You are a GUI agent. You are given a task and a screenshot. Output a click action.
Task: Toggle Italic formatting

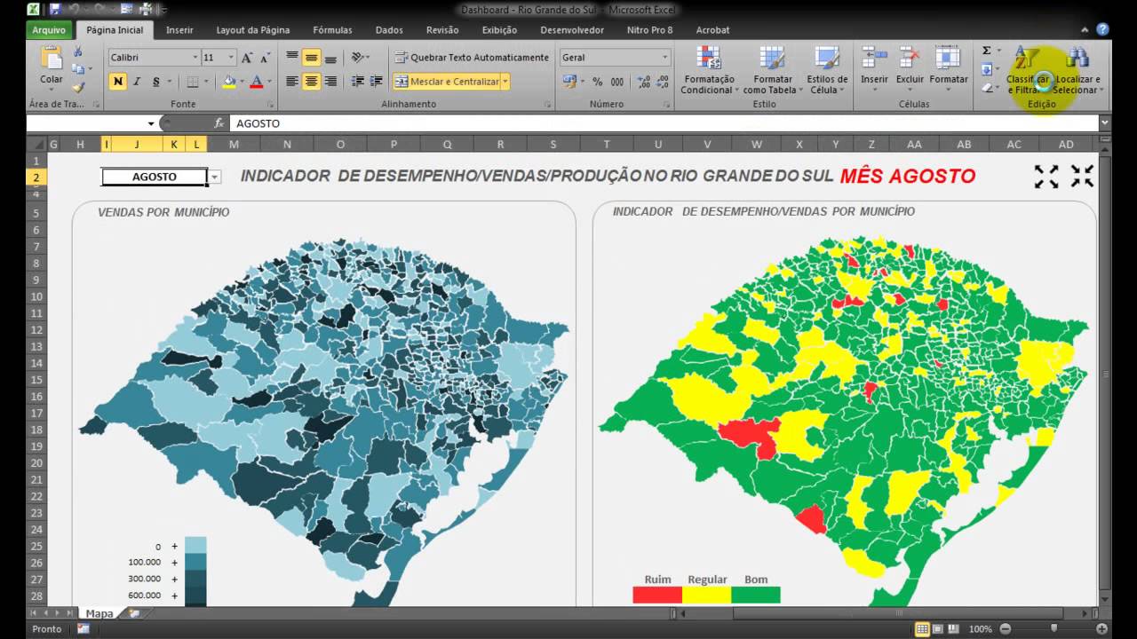tap(137, 82)
